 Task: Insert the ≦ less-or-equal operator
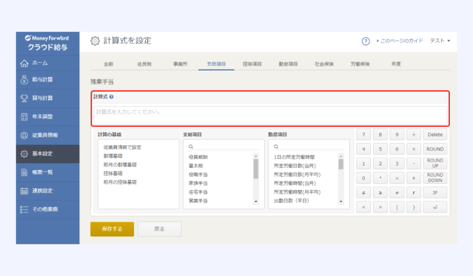(364, 192)
